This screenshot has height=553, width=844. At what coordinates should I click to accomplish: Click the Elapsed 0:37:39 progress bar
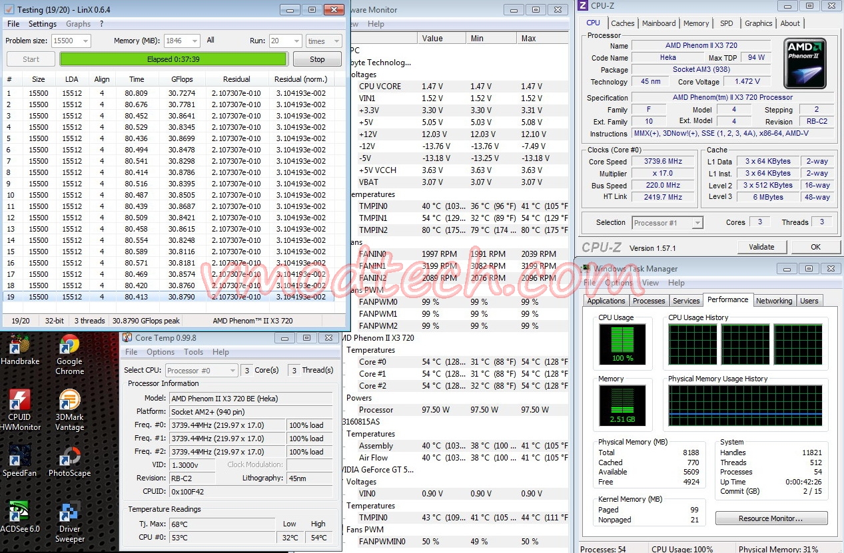coord(174,59)
